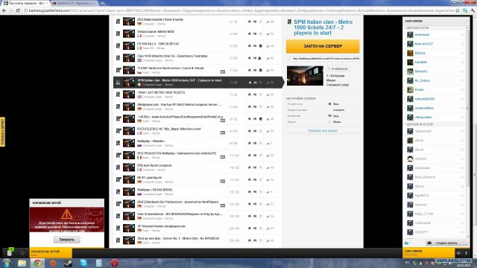477x268 pixels.
Task: Select Virtual.Gamer MIXED MOD server row
Action: click(x=198, y=33)
